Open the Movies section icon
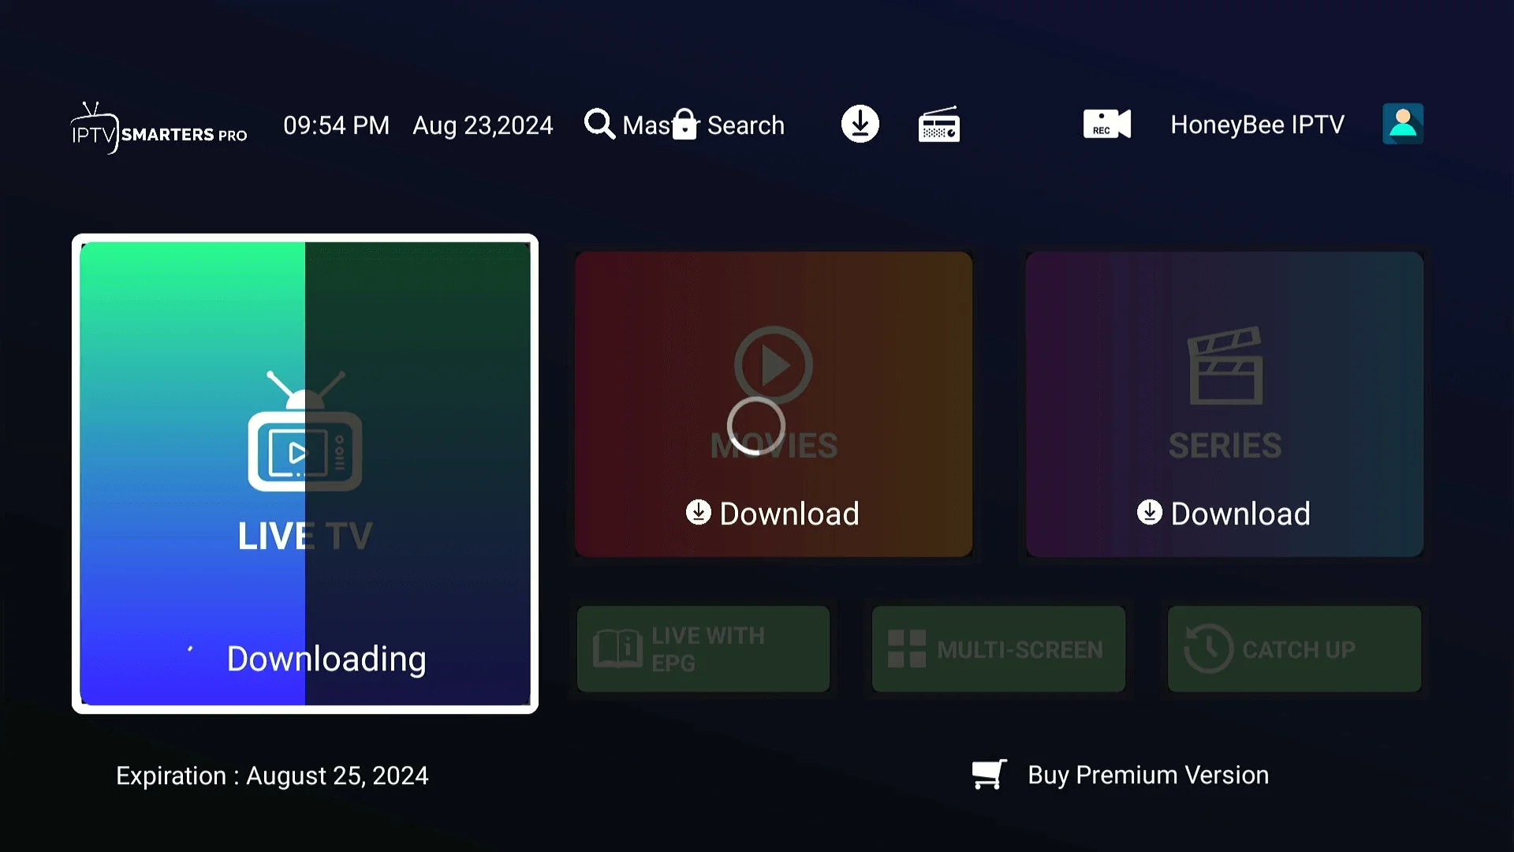Screen dimensions: 1514x852 tap(773, 364)
